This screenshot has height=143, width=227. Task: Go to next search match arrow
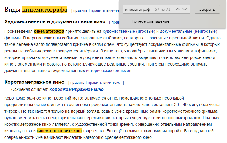(185, 9)
